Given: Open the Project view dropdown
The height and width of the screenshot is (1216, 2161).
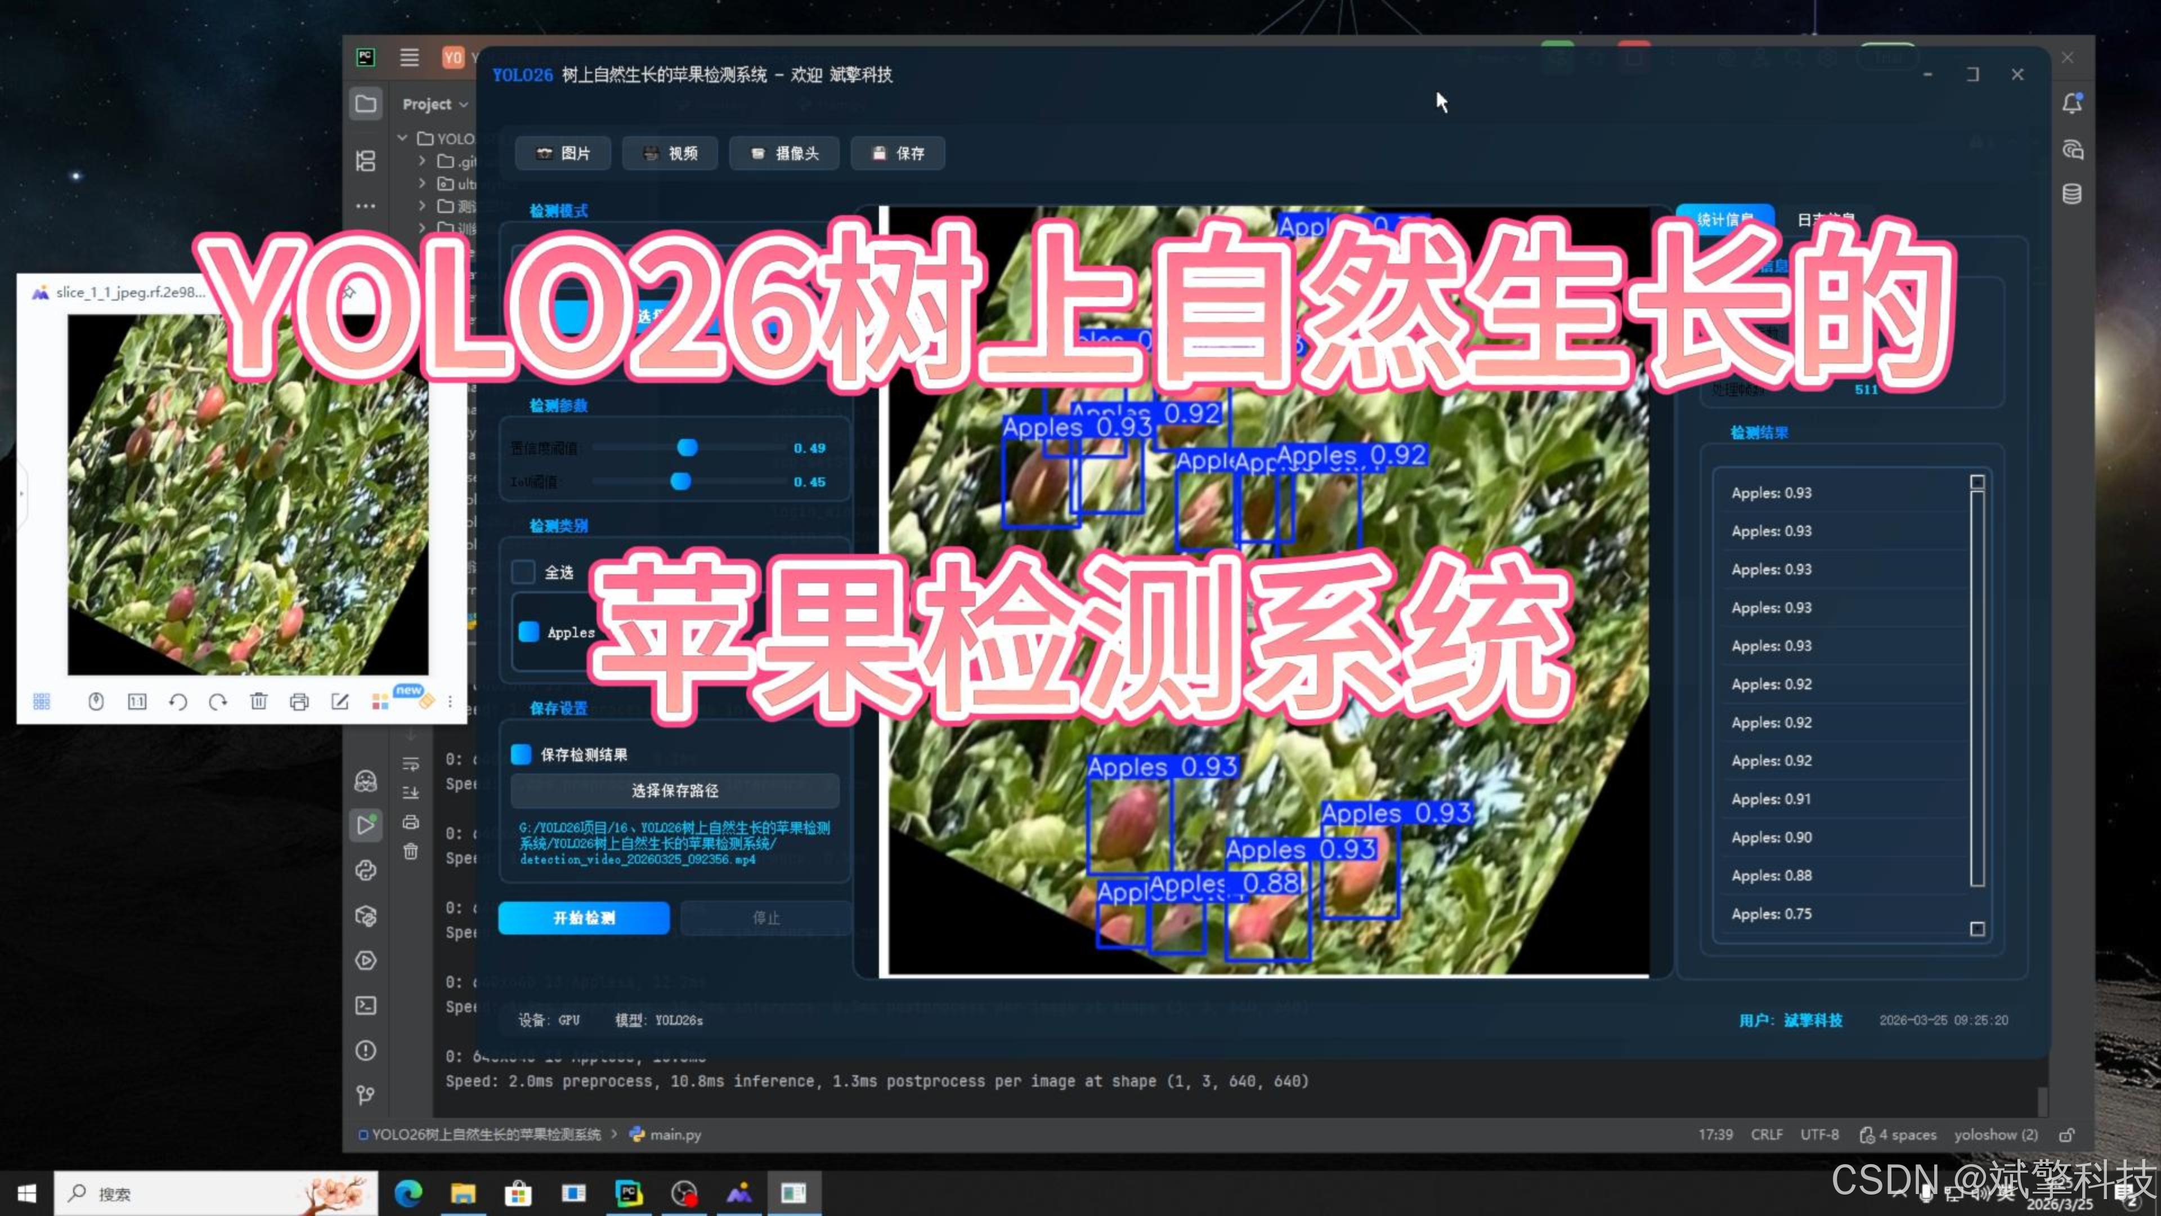Looking at the screenshot, I should click(434, 104).
